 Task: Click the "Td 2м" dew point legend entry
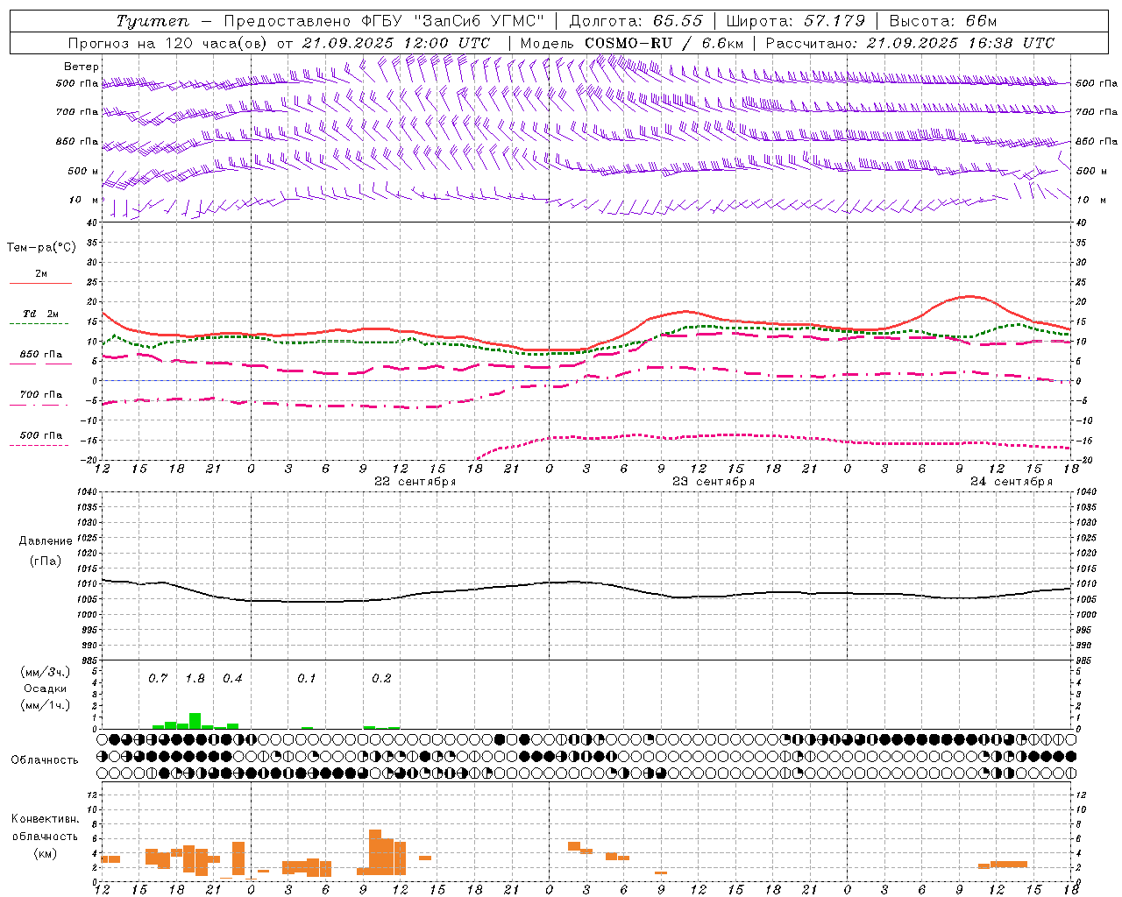click(x=40, y=314)
